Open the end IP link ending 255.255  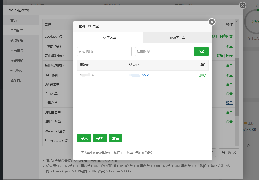pyautogui.click(x=141, y=75)
